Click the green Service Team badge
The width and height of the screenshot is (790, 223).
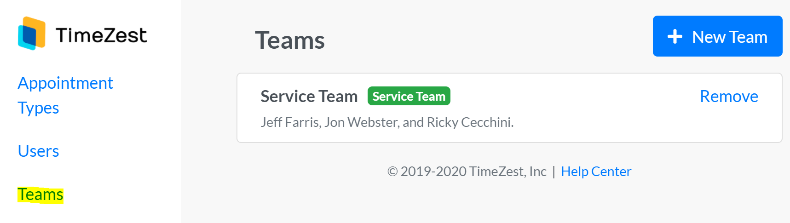coord(409,96)
